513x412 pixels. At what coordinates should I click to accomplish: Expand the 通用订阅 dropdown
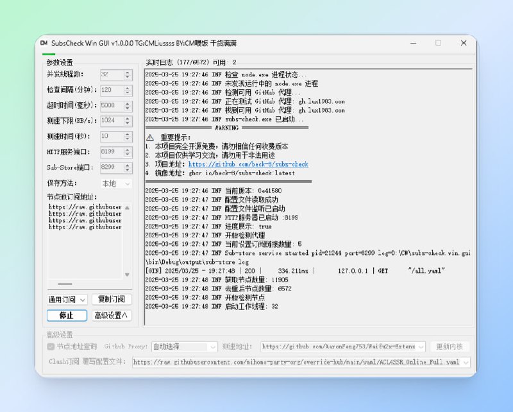[x=83, y=300]
